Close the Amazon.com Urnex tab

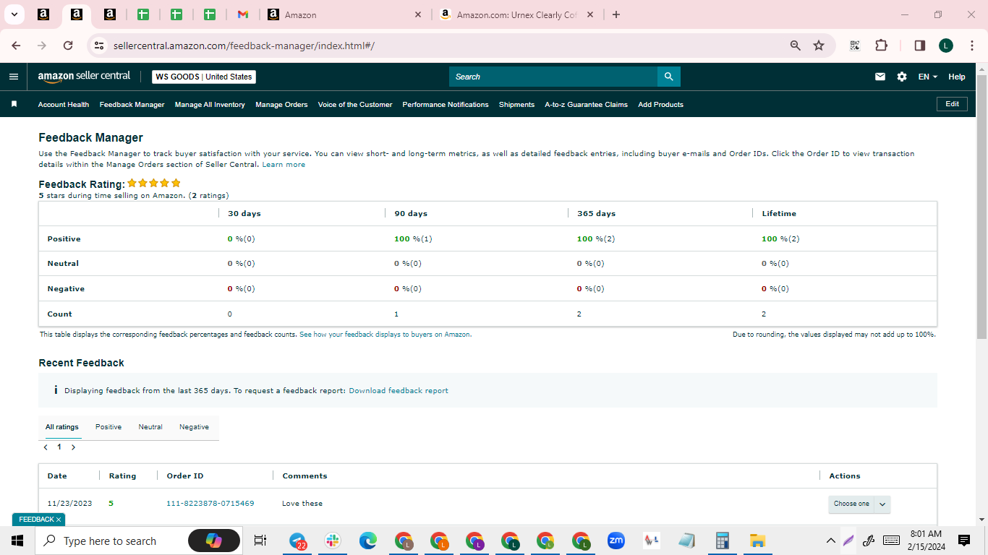pos(590,14)
